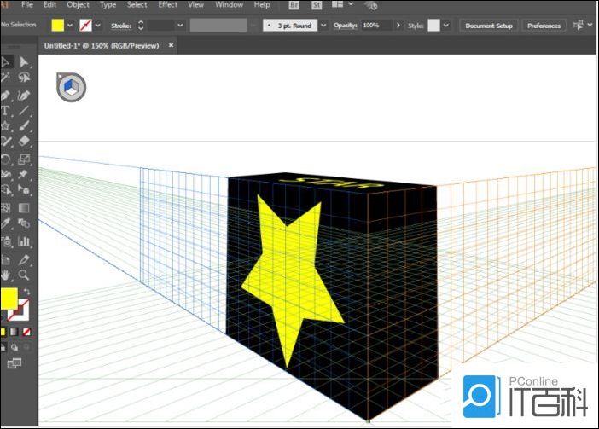Select the Zoom tool
599x429 pixels.
(25, 275)
